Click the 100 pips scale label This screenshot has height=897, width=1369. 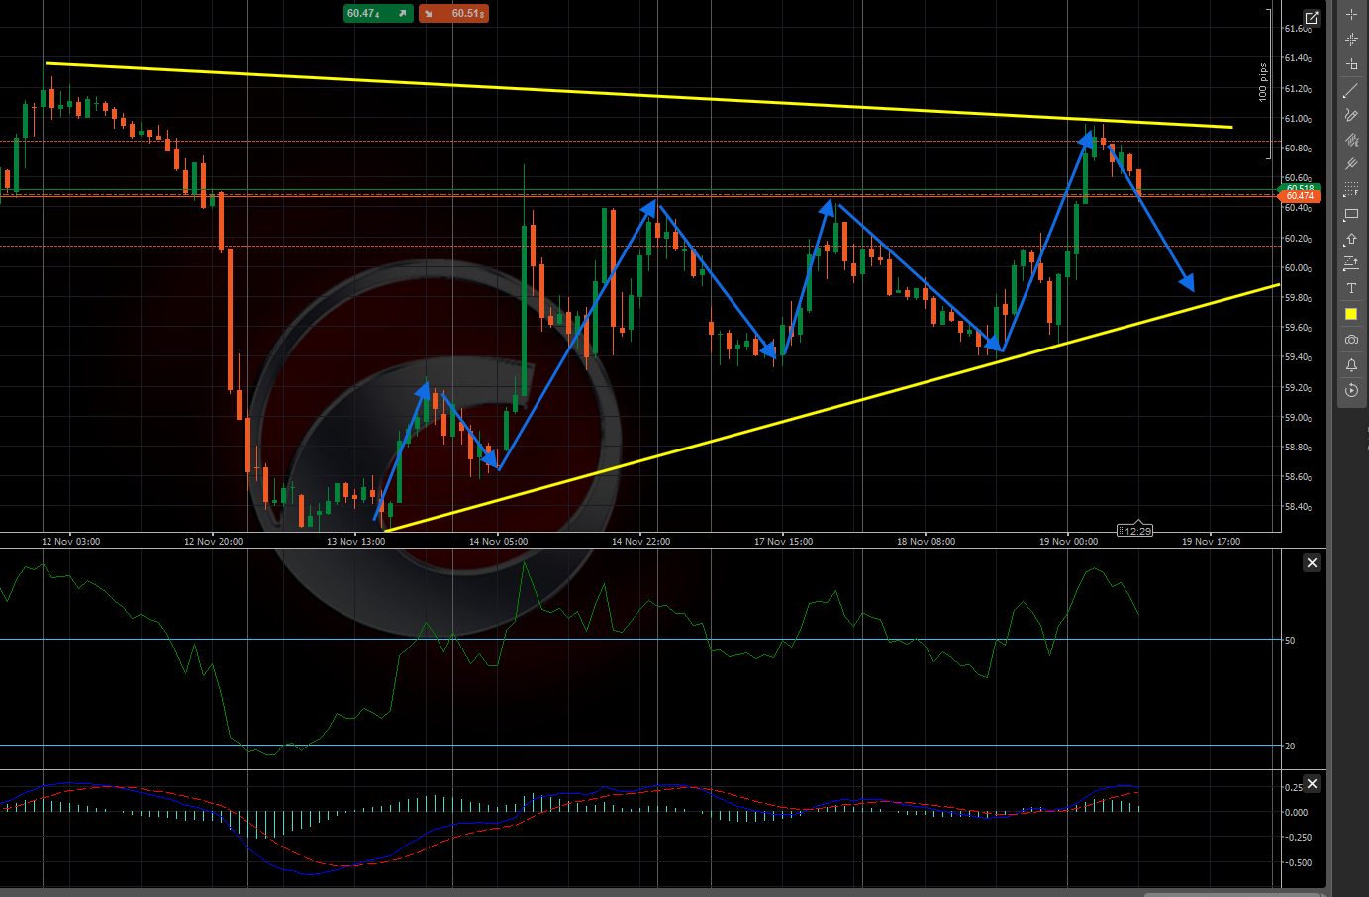click(x=1263, y=82)
